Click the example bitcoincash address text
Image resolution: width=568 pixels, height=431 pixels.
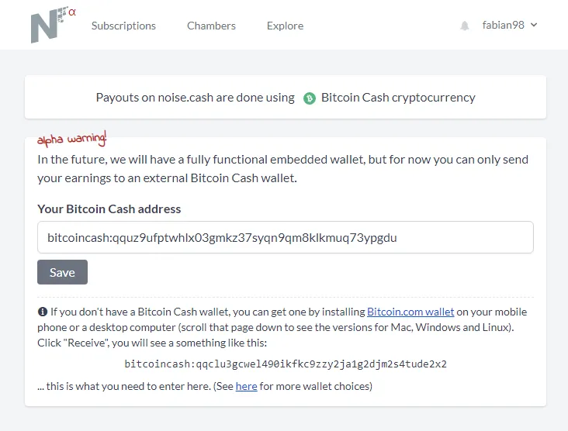point(286,364)
